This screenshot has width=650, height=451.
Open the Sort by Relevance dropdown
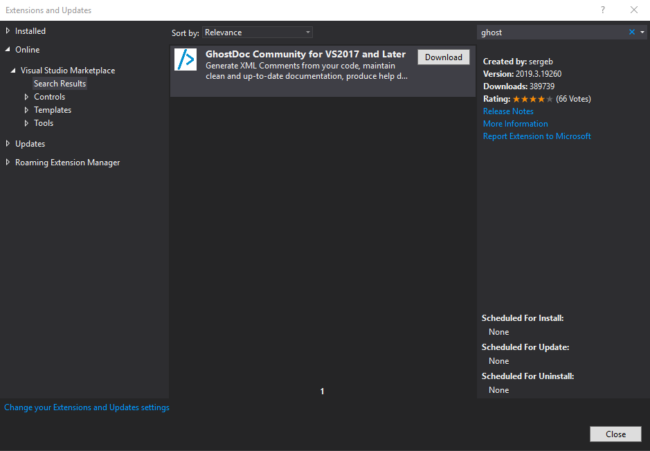[x=257, y=32]
